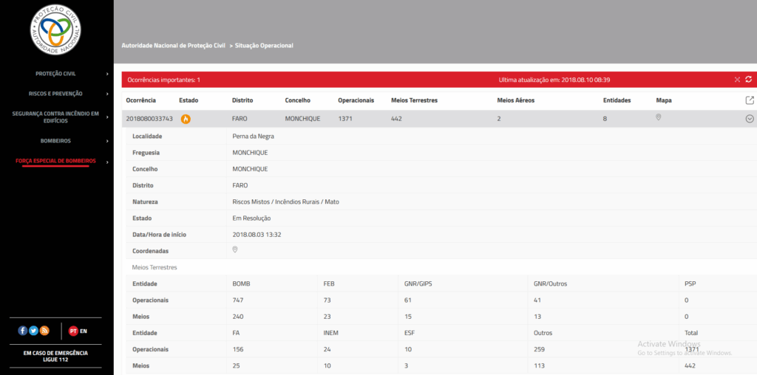The height and width of the screenshot is (375, 757).
Task: Click the BOMB entity cell
Action: coord(242,283)
